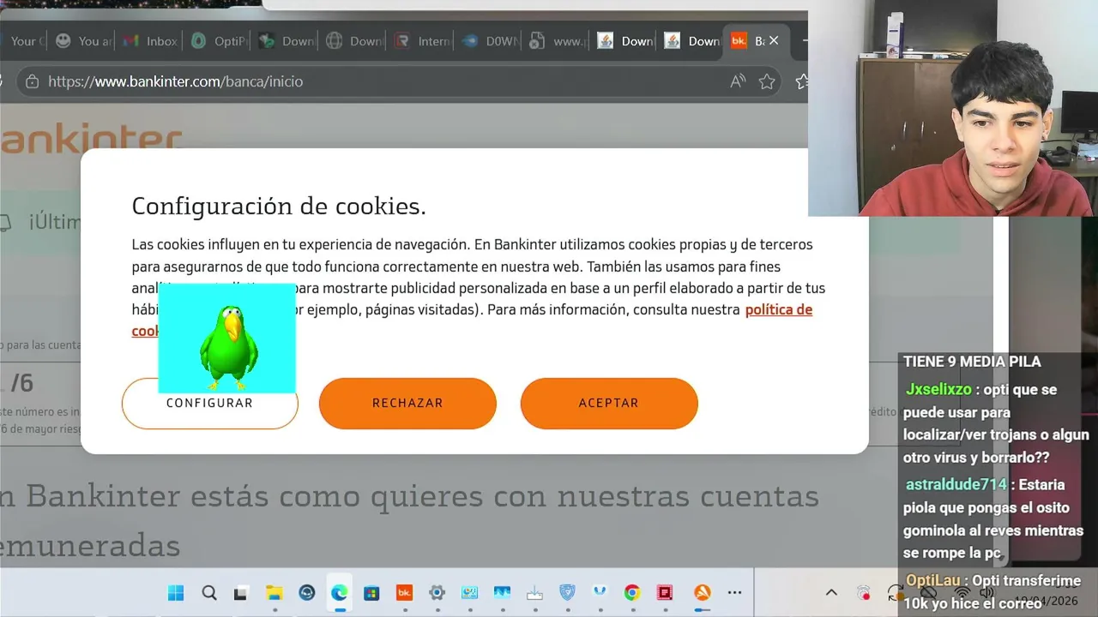Image resolution: width=1098 pixels, height=617 pixels.
Task: Open File Explorer from taskbar
Action: pos(274,592)
